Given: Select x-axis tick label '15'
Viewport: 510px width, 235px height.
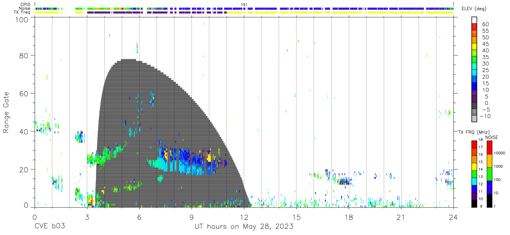Looking at the screenshot, I should (296, 217).
